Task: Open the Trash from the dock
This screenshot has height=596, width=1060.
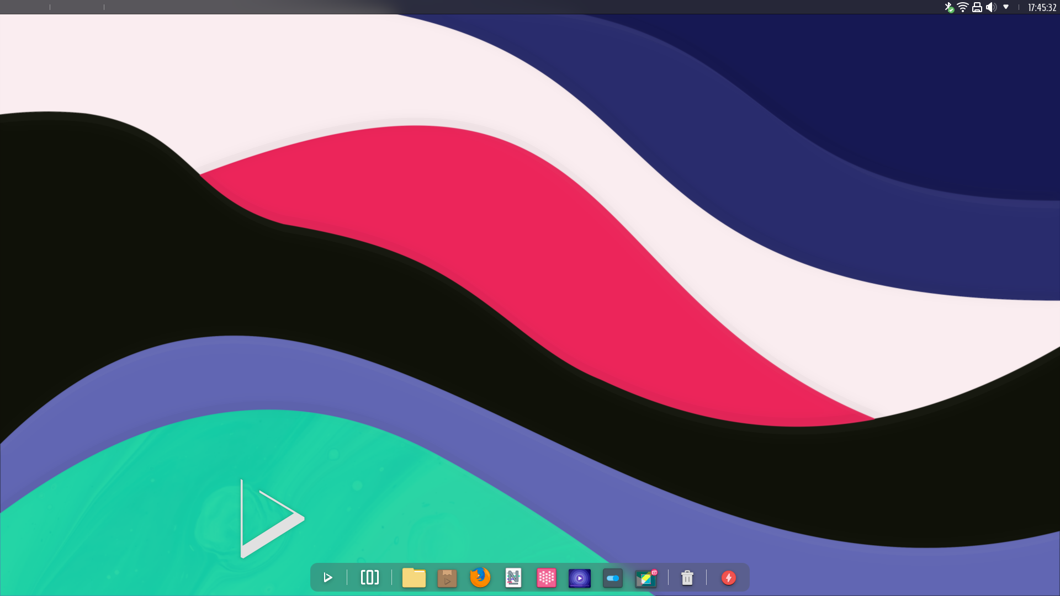Action: point(687,578)
